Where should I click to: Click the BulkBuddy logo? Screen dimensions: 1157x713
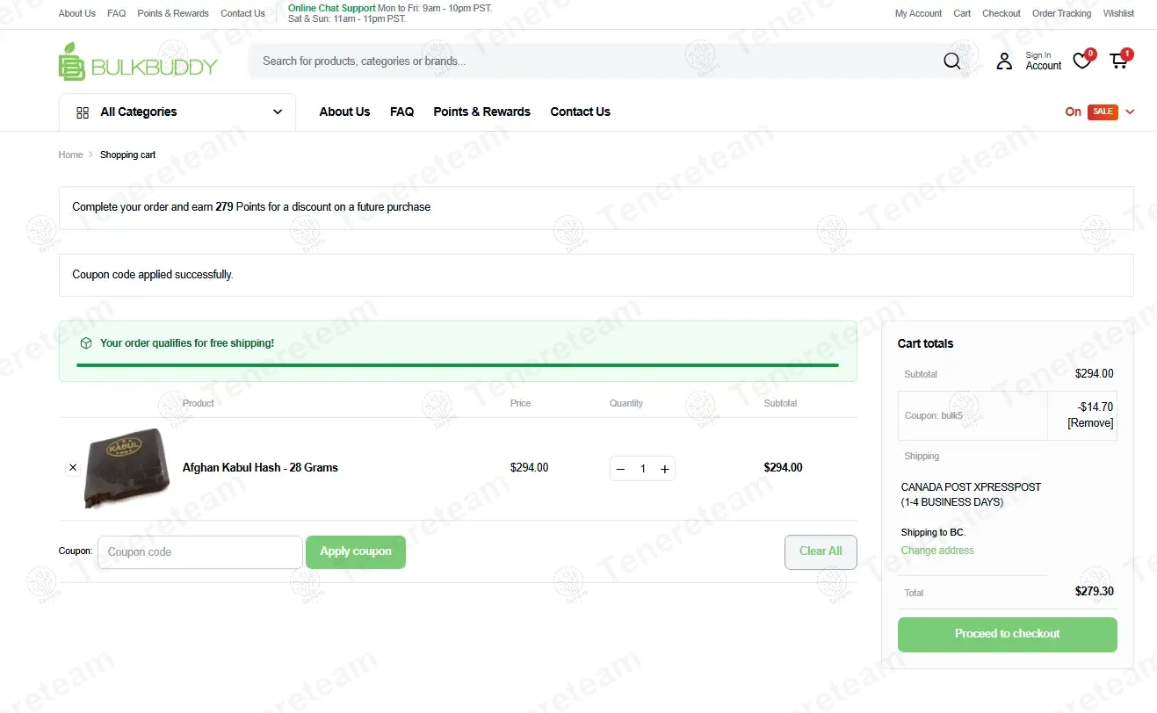[138, 62]
